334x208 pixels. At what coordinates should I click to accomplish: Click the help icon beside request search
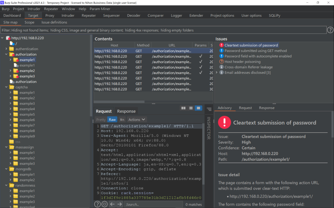click(97, 204)
